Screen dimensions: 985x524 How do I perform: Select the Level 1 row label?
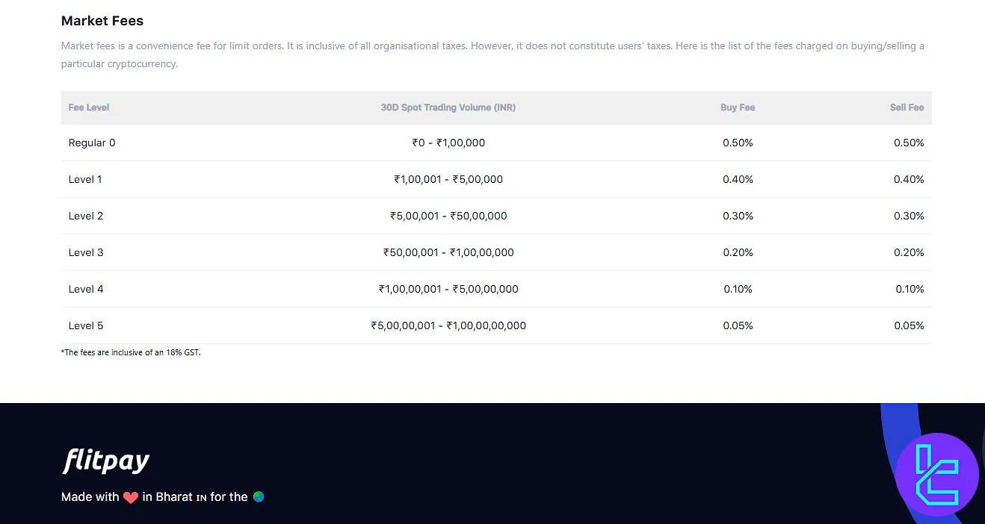[x=85, y=179]
